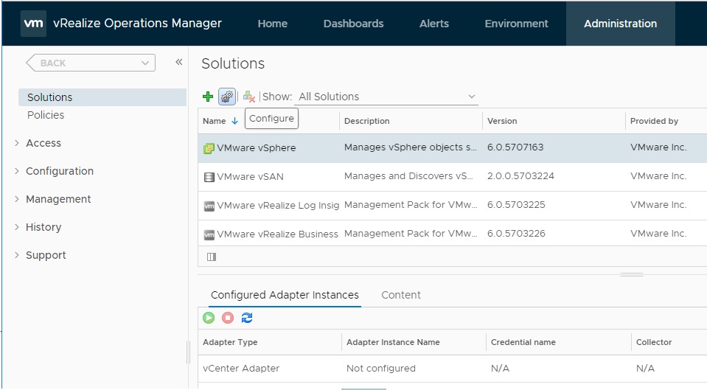Viewport: 707px width, 390px height.
Task: Start collecting with green play icon
Action: tap(209, 318)
